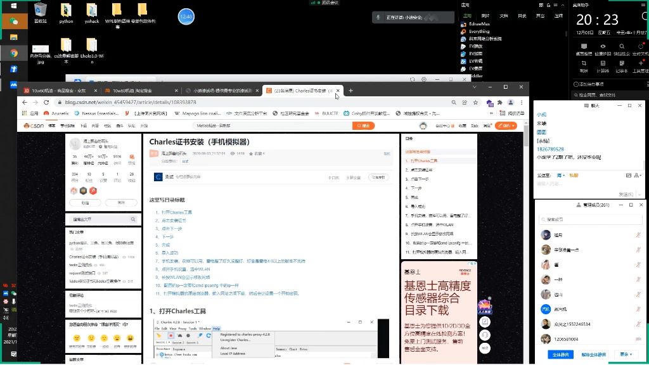This screenshot has width=649, height=365.
Task: Bookmark this page with the star icon
Action: point(475,102)
